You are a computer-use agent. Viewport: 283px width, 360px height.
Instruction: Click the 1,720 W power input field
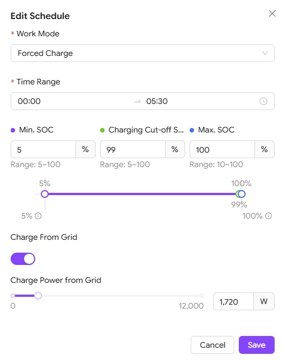tap(233, 301)
